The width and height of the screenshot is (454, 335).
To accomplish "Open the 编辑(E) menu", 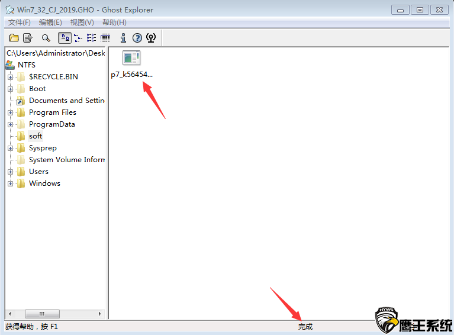I will pyautogui.click(x=50, y=22).
